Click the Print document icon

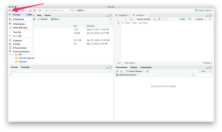click(x=40, y=10)
